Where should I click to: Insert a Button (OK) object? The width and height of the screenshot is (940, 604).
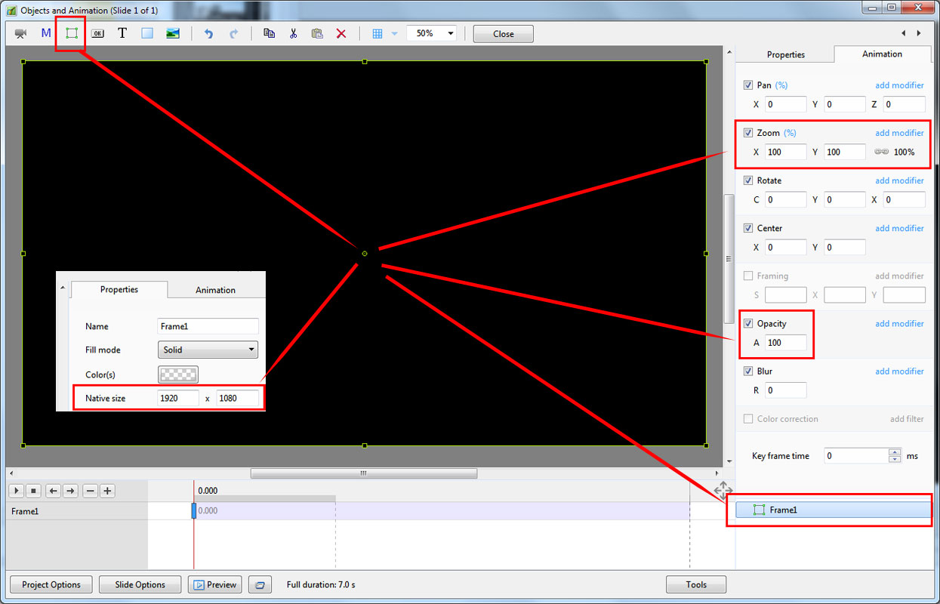[97, 33]
